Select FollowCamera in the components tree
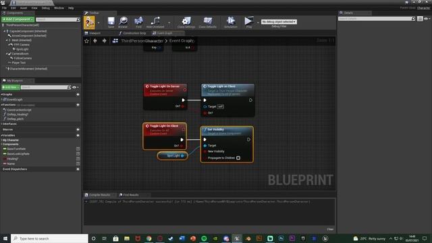The image size is (432, 243). coord(22,58)
